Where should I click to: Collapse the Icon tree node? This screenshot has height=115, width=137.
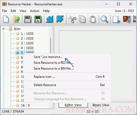[x=4, y=29]
